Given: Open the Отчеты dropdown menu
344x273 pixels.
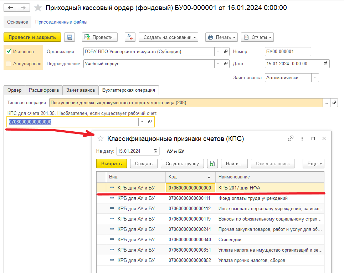Looking at the screenshot, I should pos(257,37).
